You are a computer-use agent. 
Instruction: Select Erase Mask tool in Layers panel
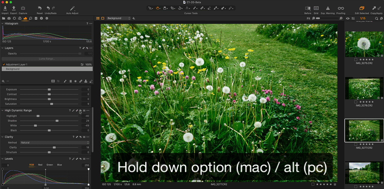(91, 81)
